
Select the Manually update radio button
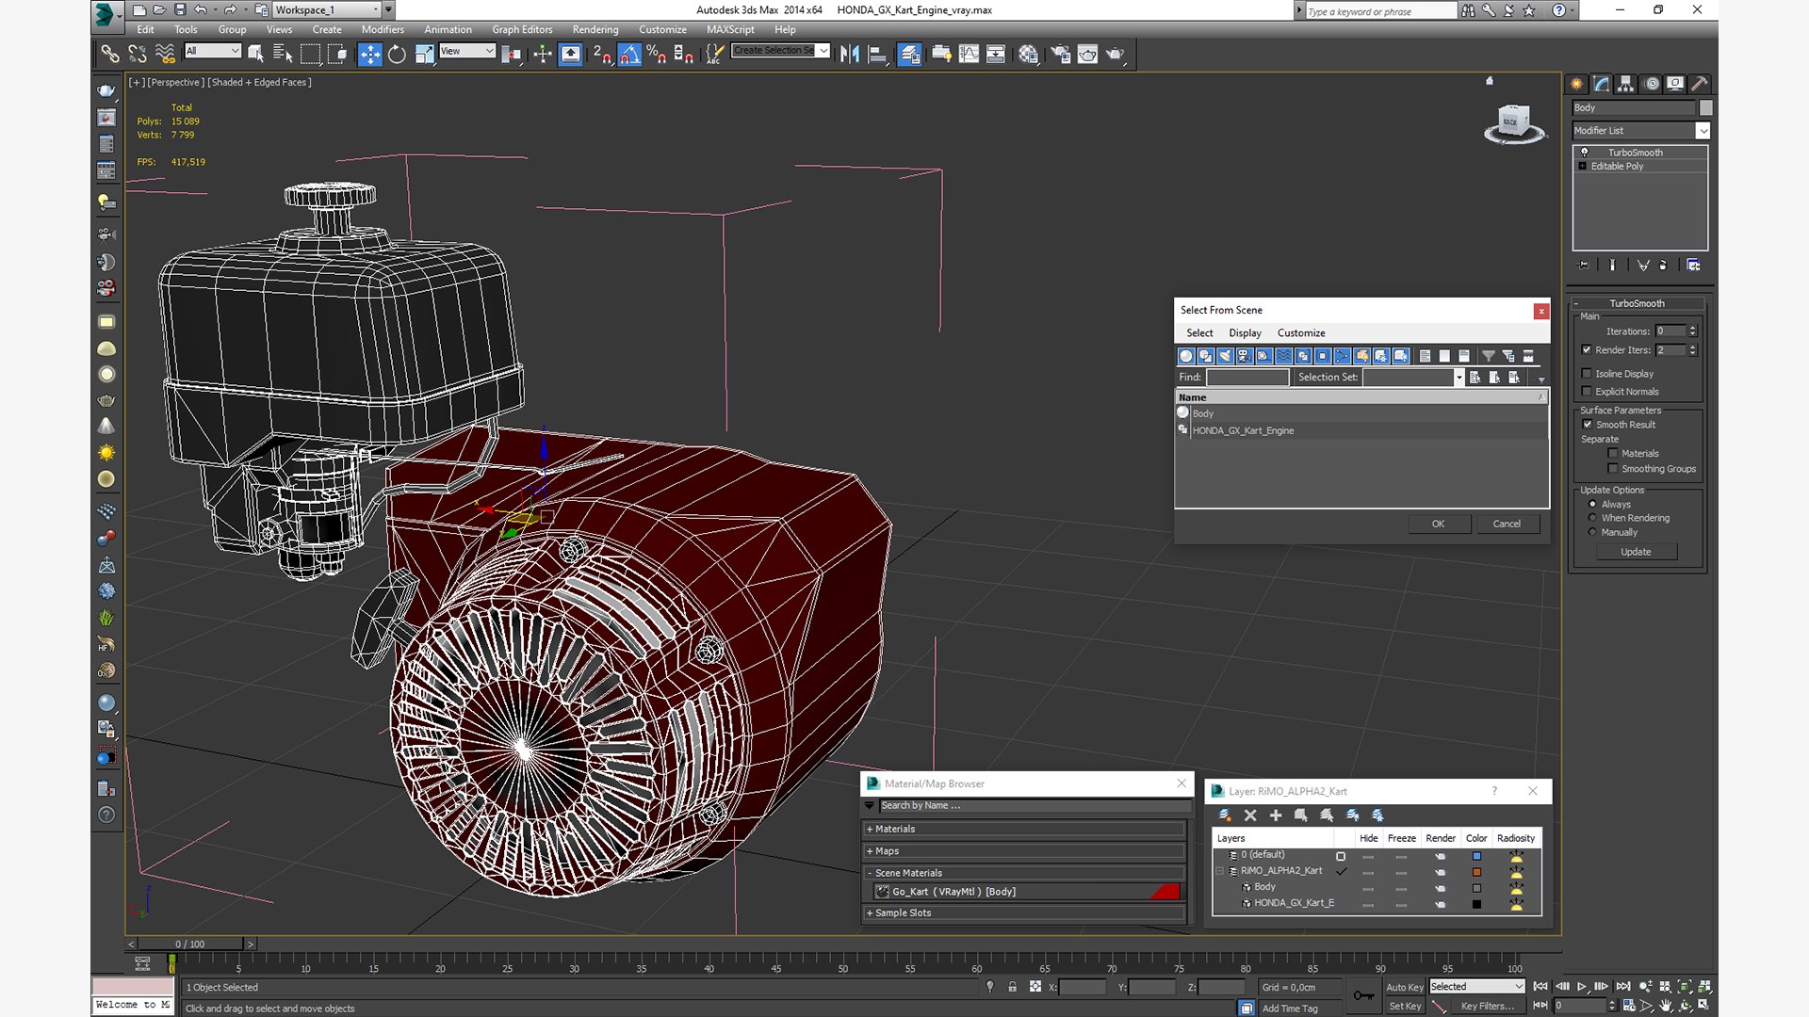(x=1592, y=532)
